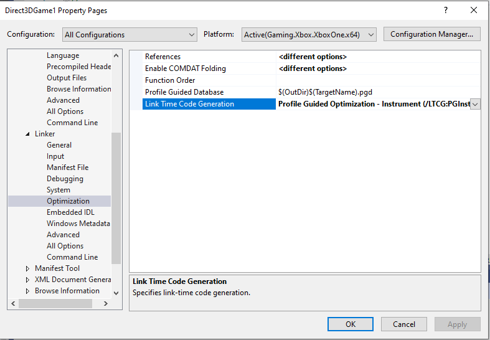490x340 pixels.
Task: Click the OK button
Action: [x=351, y=324]
